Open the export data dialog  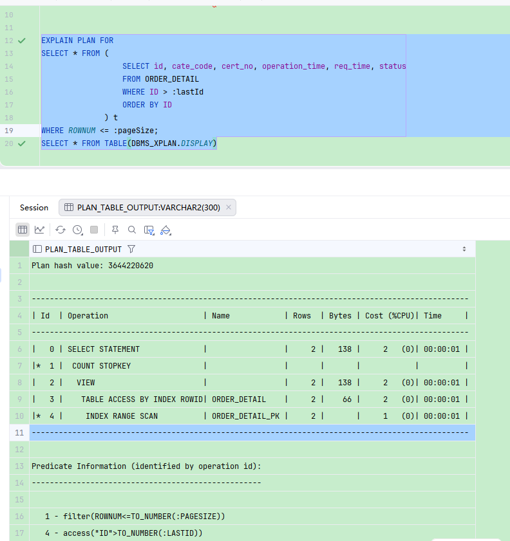(x=149, y=230)
